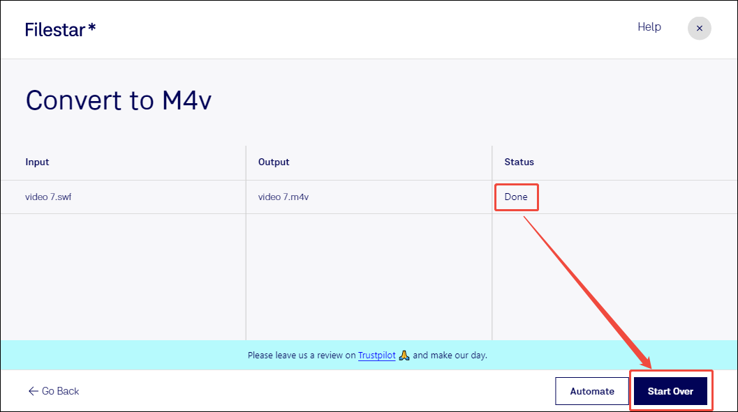Select the Done status for video 7.swf
The image size is (738, 412).
point(516,197)
